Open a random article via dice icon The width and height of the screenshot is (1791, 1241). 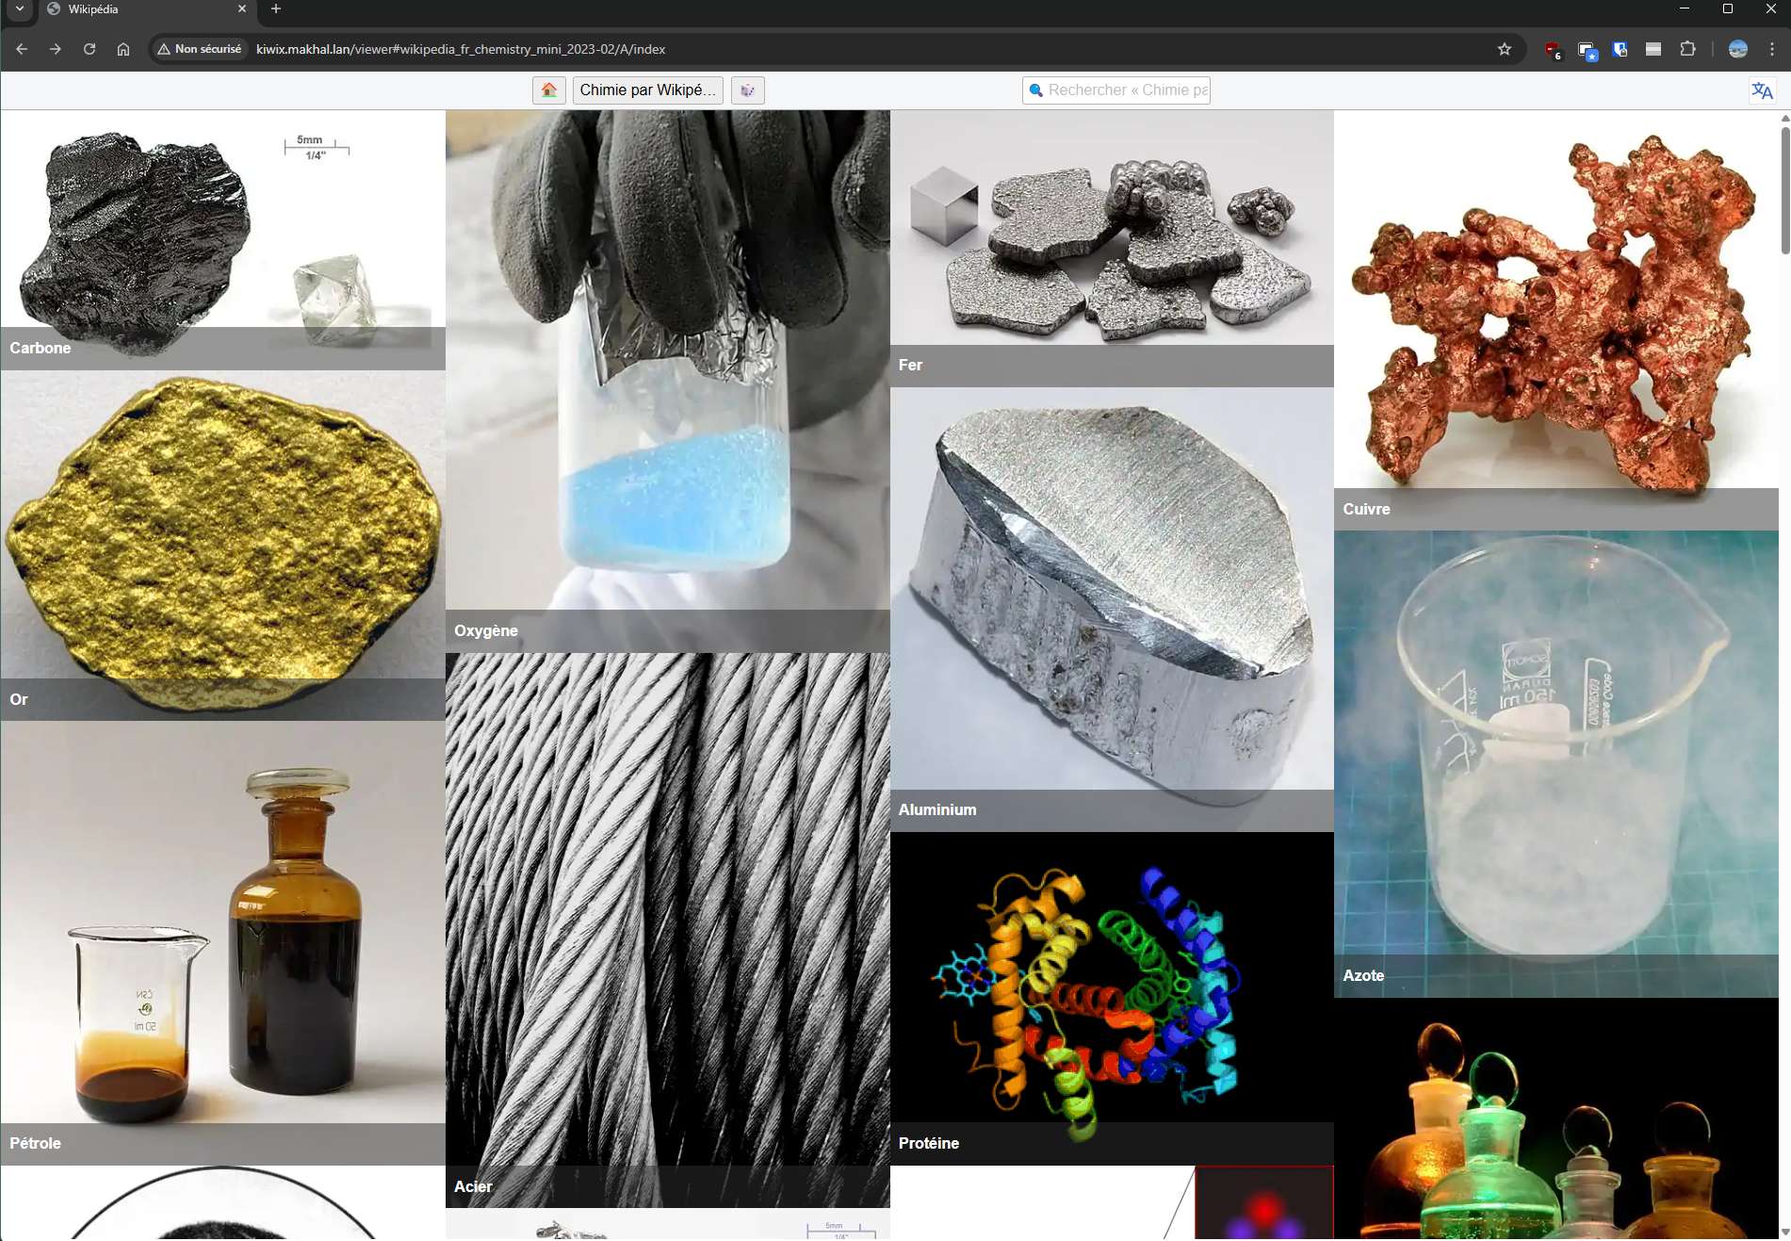coord(747,90)
